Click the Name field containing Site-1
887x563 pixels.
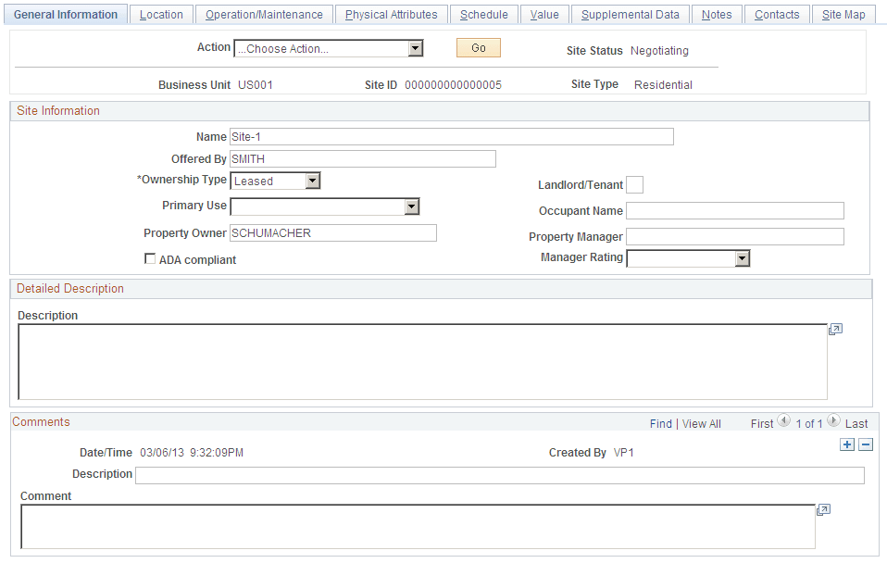point(452,136)
